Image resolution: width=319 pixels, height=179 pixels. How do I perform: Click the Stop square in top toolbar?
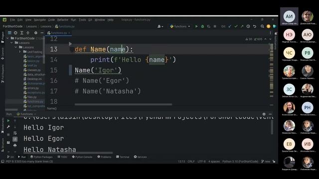pos(215,26)
